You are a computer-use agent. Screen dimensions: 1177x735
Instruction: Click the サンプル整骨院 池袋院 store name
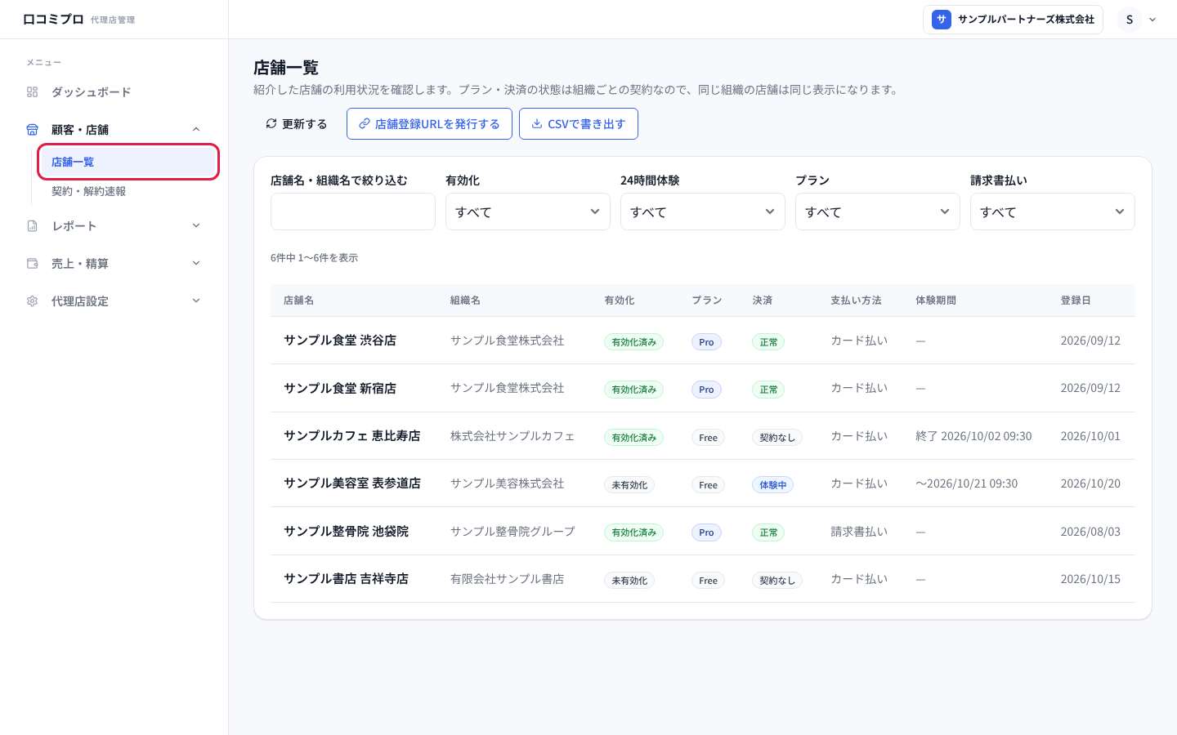[x=346, y=532]
